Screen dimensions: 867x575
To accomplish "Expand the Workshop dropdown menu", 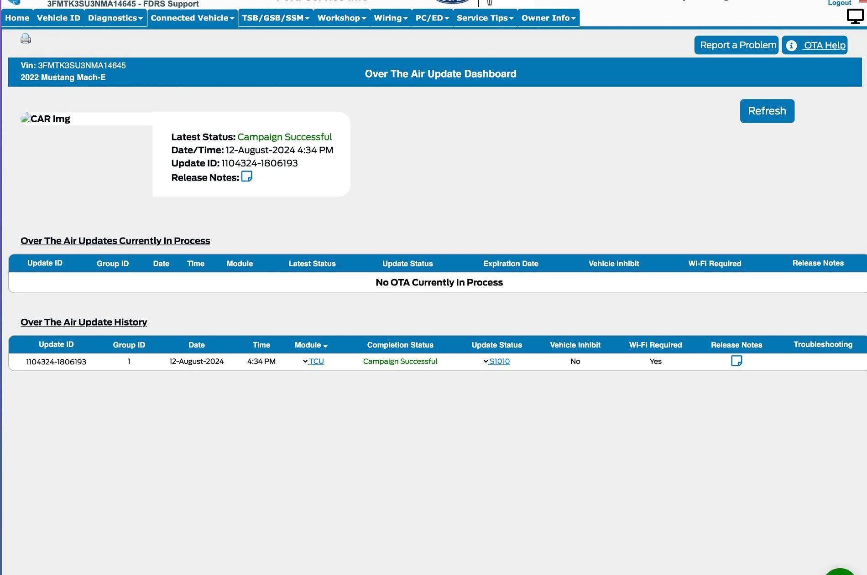I will coord(342,18).
